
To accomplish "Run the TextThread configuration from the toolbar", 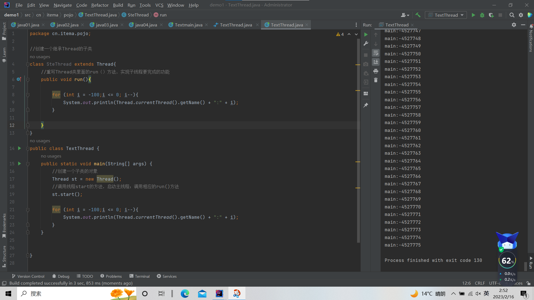I will tap(473, 15).
